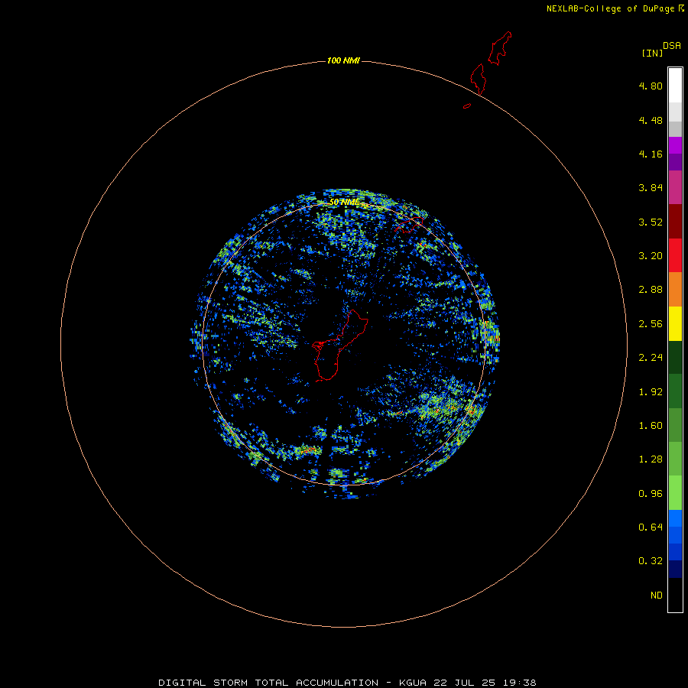Image resolution: width=688 pixels, height=688 pixels.
Task: Select the bright magenta swatch in the scale
Action: click(675, 145)
